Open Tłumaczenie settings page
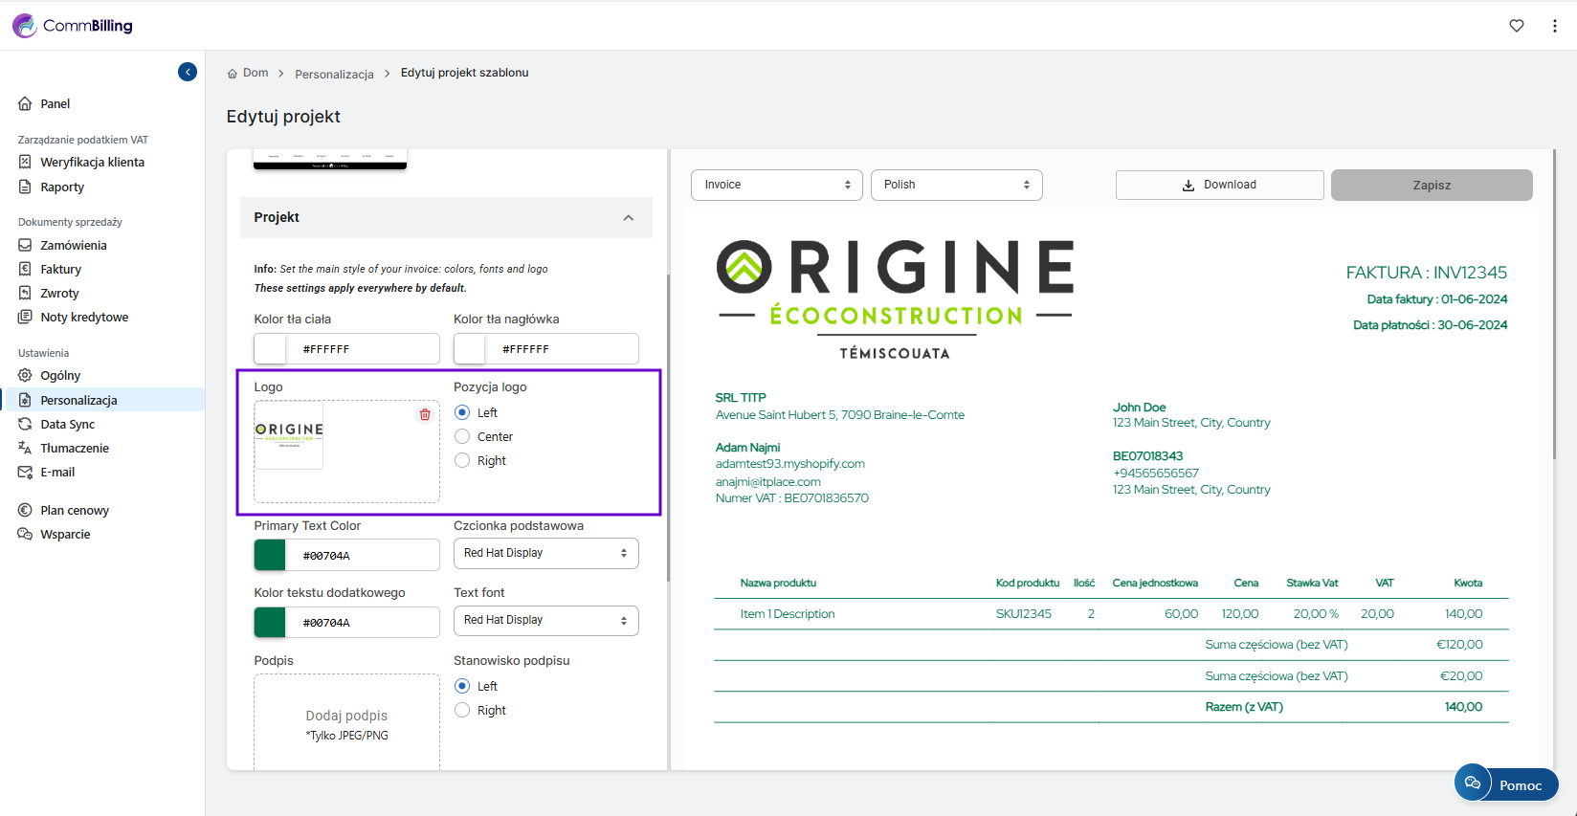Image resolution: width=1577 pixels, height=816 pixels. (75, 448)
